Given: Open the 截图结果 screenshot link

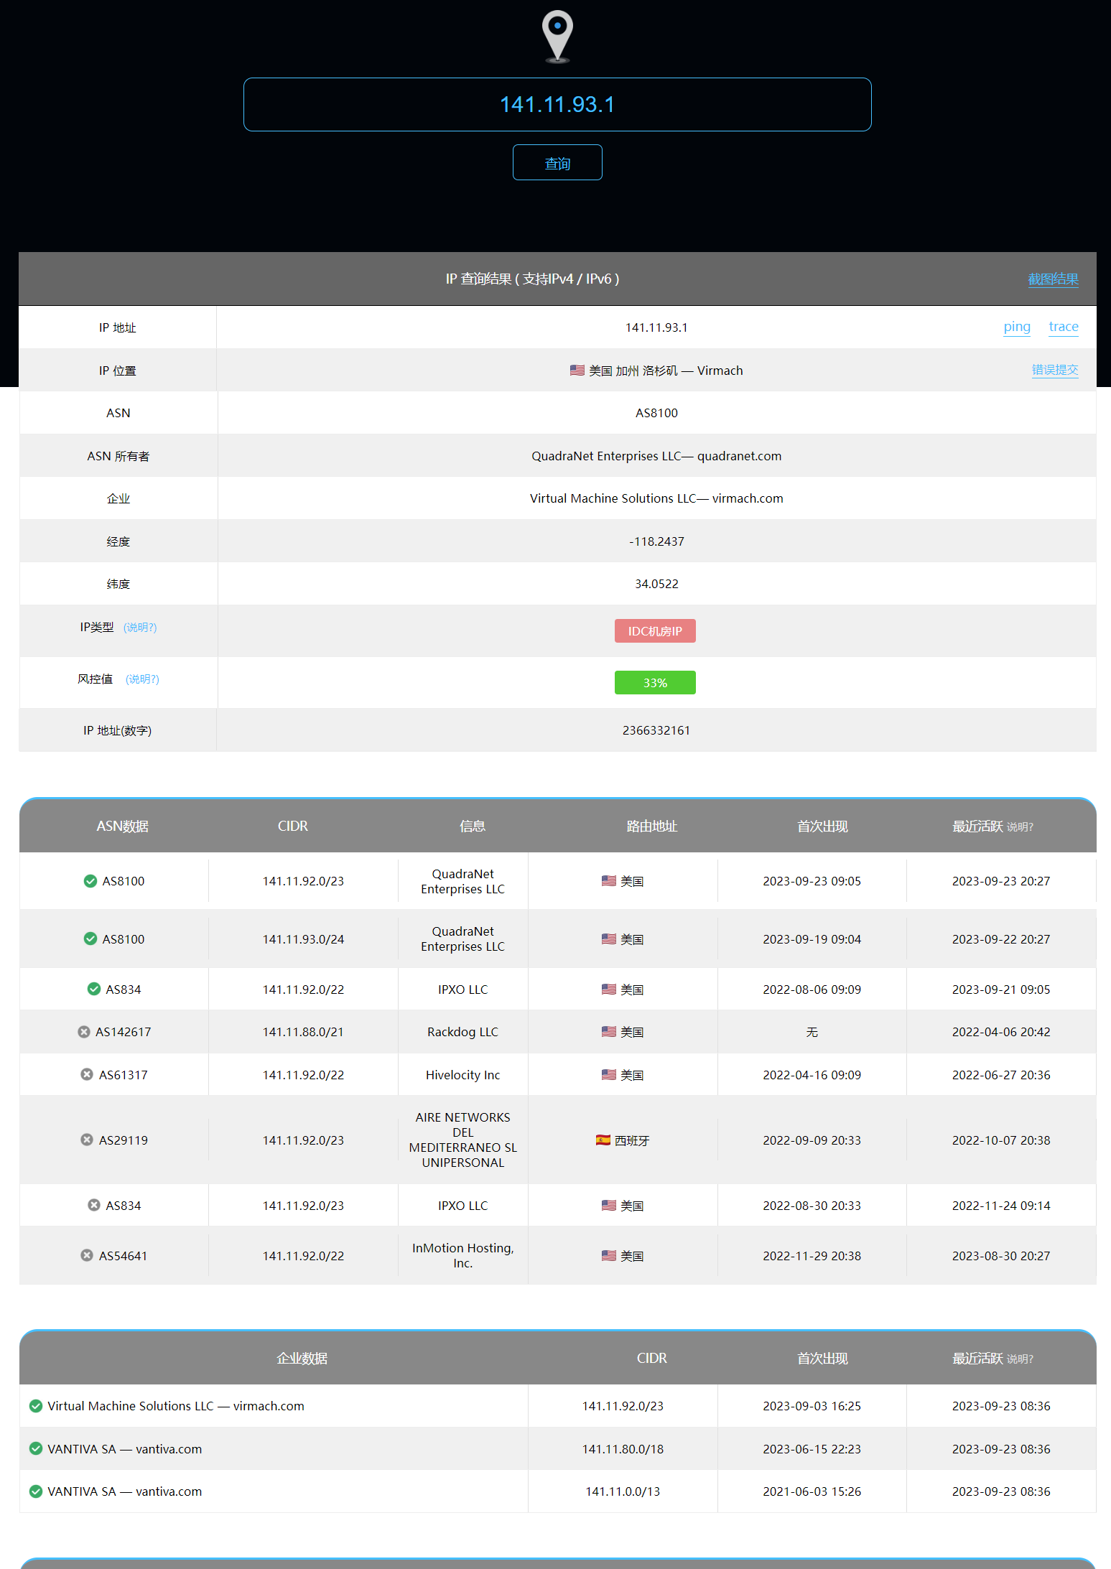Looking at the screenshot, I should pos(1053,279).
